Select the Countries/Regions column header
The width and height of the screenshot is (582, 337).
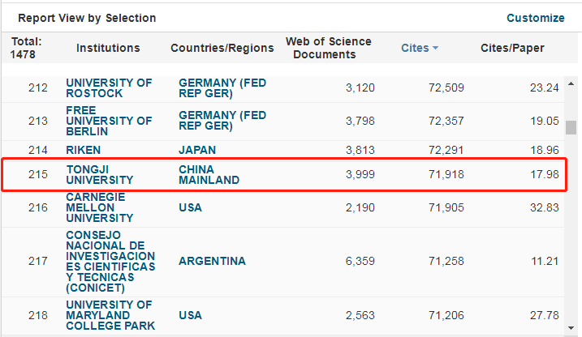click(222, 49)
